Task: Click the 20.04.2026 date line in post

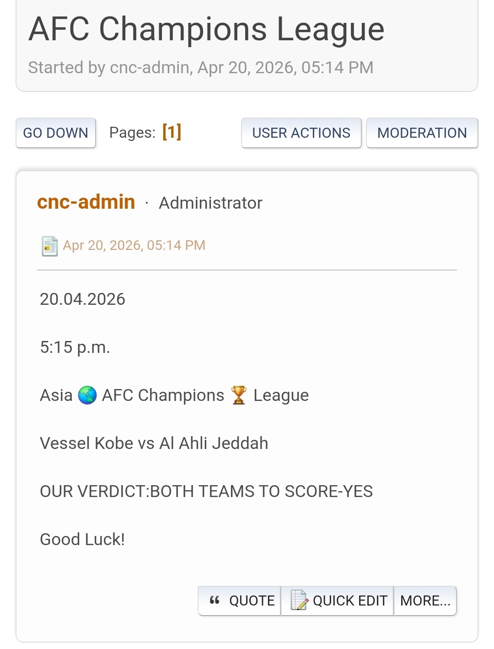Action: 82,299
